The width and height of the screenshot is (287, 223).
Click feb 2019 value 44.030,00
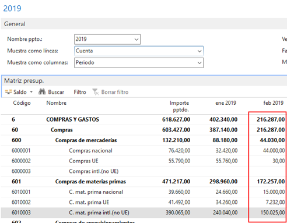272,140
